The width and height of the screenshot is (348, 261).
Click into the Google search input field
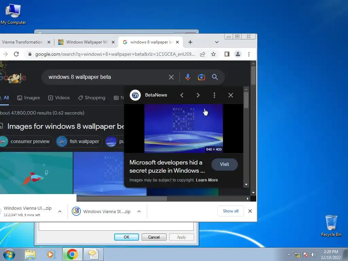pos(106,77)
